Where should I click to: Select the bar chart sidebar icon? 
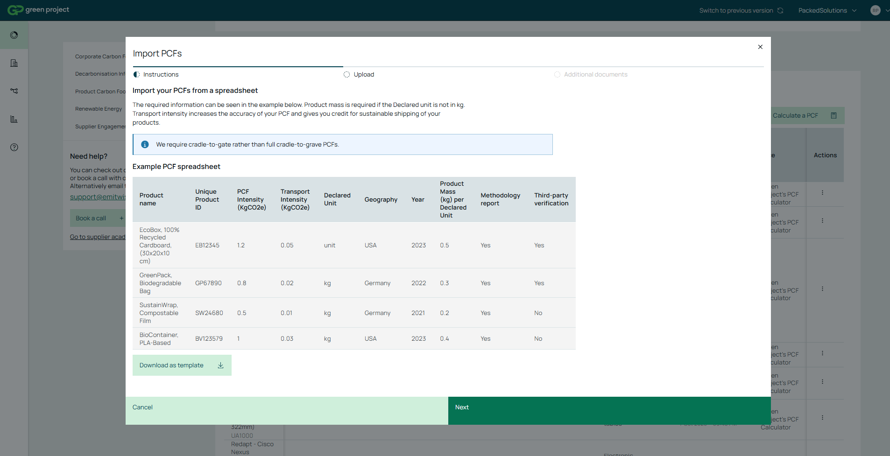pos(14,119)
